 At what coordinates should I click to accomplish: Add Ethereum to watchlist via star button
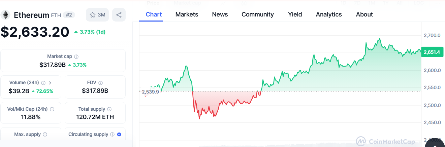[x=97, y=15]
